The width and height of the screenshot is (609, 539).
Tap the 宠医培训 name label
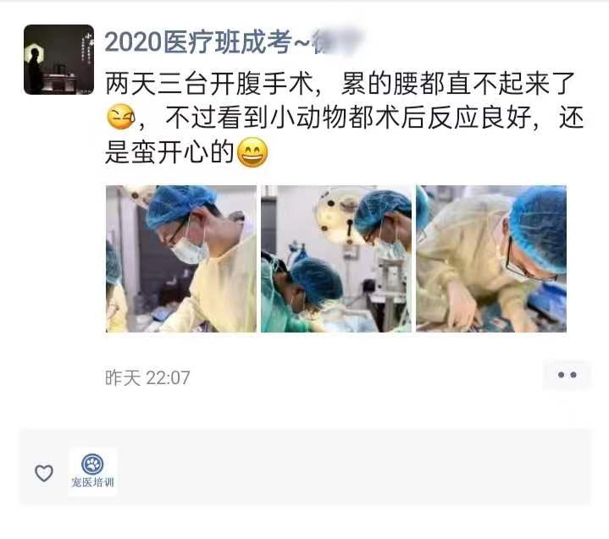pyautogui.click(x=92, y=482)
